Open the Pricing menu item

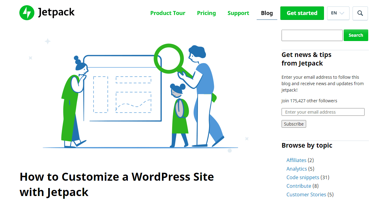tap(206, 13)
